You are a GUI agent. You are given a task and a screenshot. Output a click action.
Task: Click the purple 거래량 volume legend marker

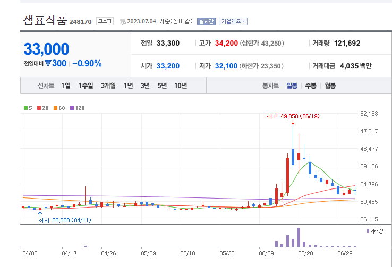click(368, 231)
